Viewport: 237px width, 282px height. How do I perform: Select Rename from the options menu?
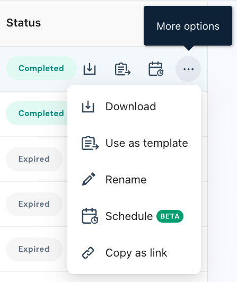[134, 180]
